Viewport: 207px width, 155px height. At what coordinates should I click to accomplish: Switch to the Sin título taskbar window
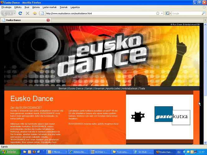click(143, 152)
